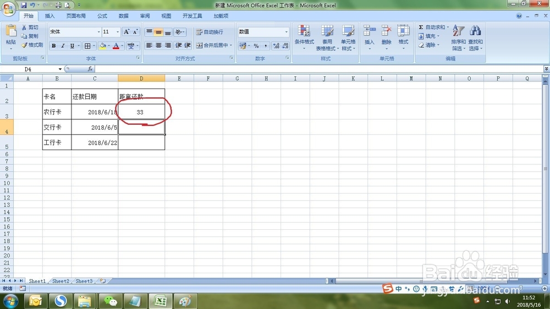
Task: Open WeChat from the taskbar
Action: point(111,301)
